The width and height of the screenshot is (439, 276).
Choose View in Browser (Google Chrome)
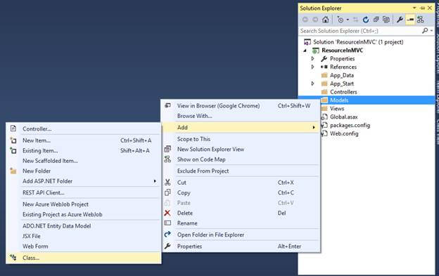click(x=241, y=106)
